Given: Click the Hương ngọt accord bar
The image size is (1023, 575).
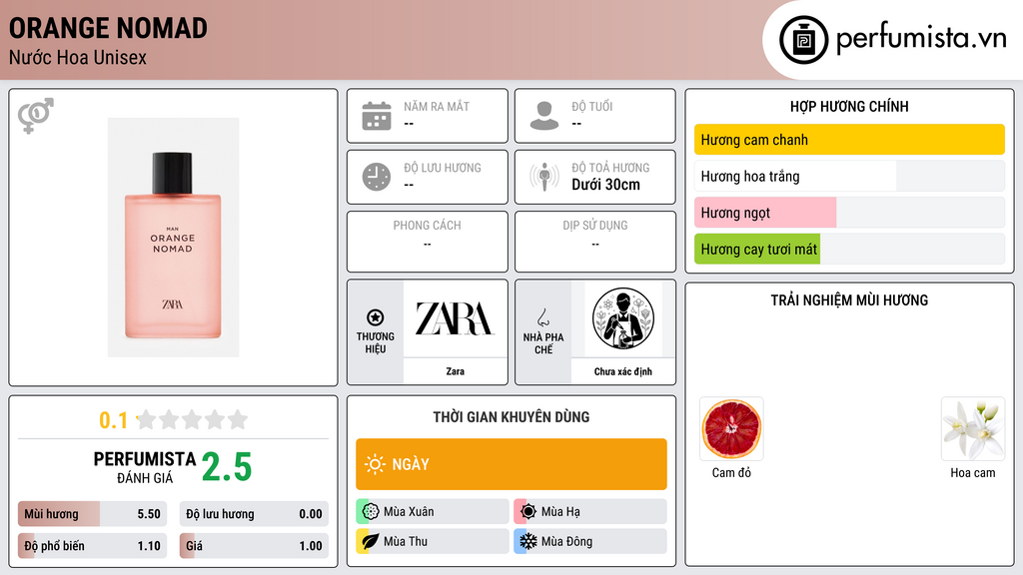Looking at the screenshot, I should tap(849, 213).
